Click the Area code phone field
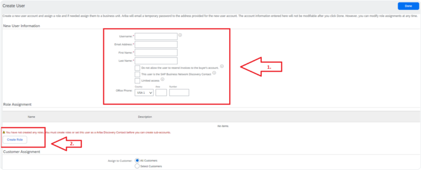 (x=161, y=93)
